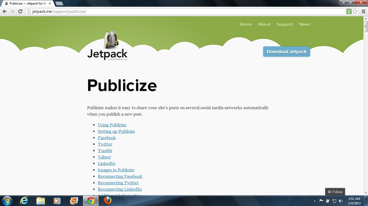This screenshot has height=206, width=368.
Task: Open Internet Explorer from the taskbar
Action: pyautogui.click(x=24, y=201)
